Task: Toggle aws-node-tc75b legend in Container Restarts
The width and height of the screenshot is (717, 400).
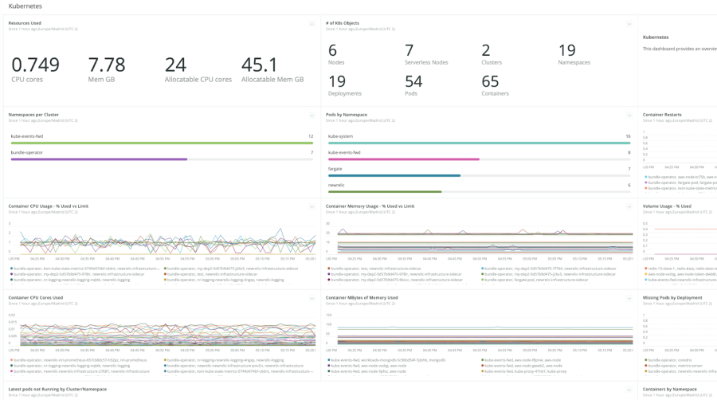Action: pos(680,177)
